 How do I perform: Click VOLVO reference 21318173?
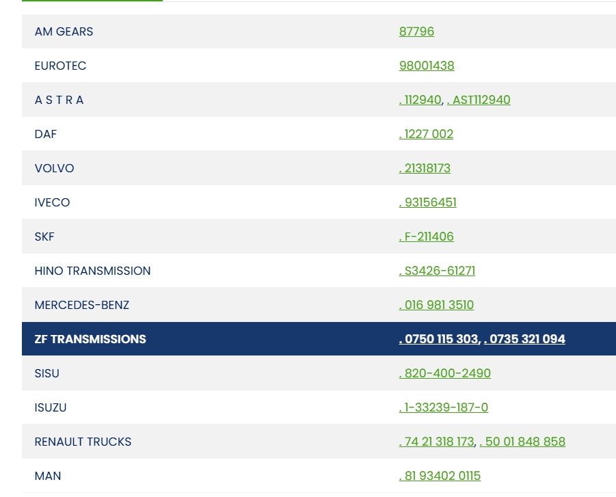[425, 168]
